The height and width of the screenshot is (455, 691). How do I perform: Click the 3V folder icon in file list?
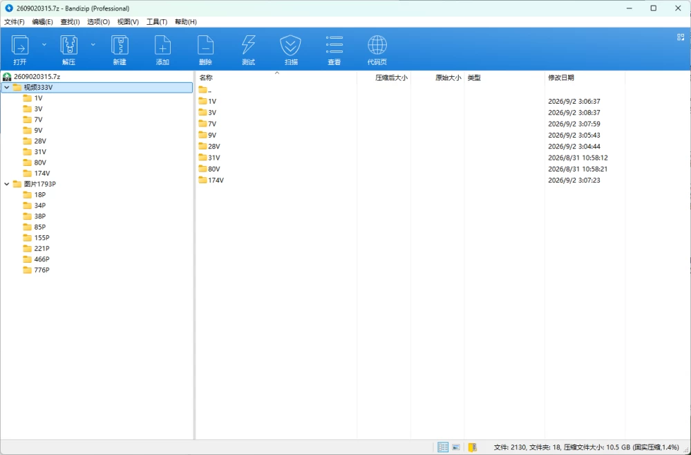202,113
